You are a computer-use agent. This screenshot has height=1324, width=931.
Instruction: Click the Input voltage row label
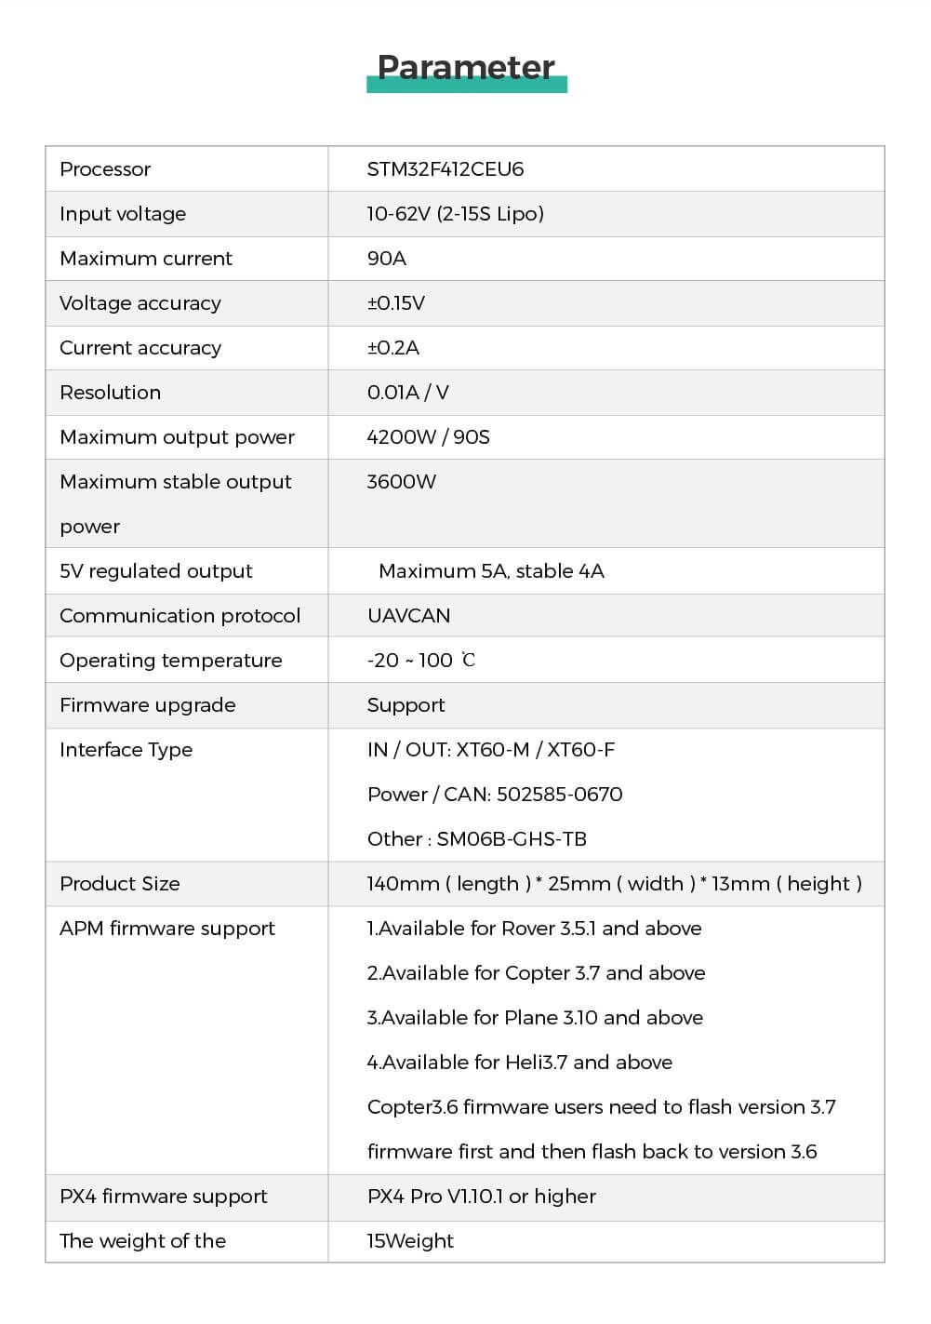[x=123, y=214]
